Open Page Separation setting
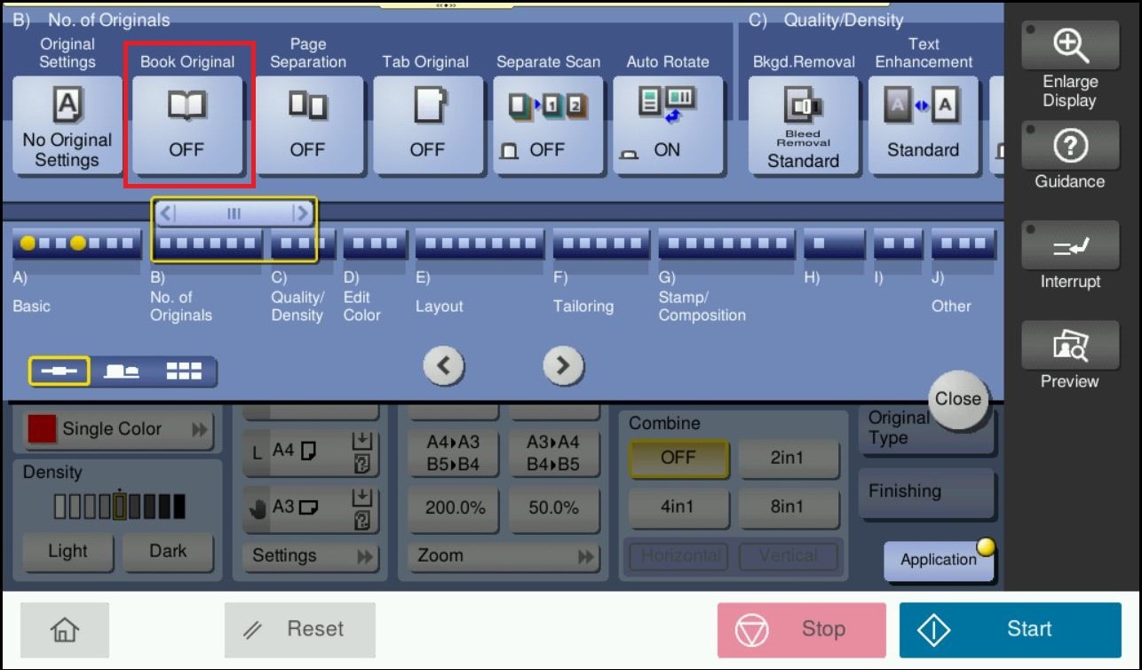Image resolution: width=1142 pixels, height=670 pixels. pyautogui.click(x=308, y=124)
